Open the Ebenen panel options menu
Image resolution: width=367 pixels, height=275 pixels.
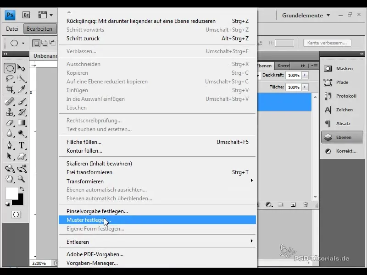coord(314,66)
